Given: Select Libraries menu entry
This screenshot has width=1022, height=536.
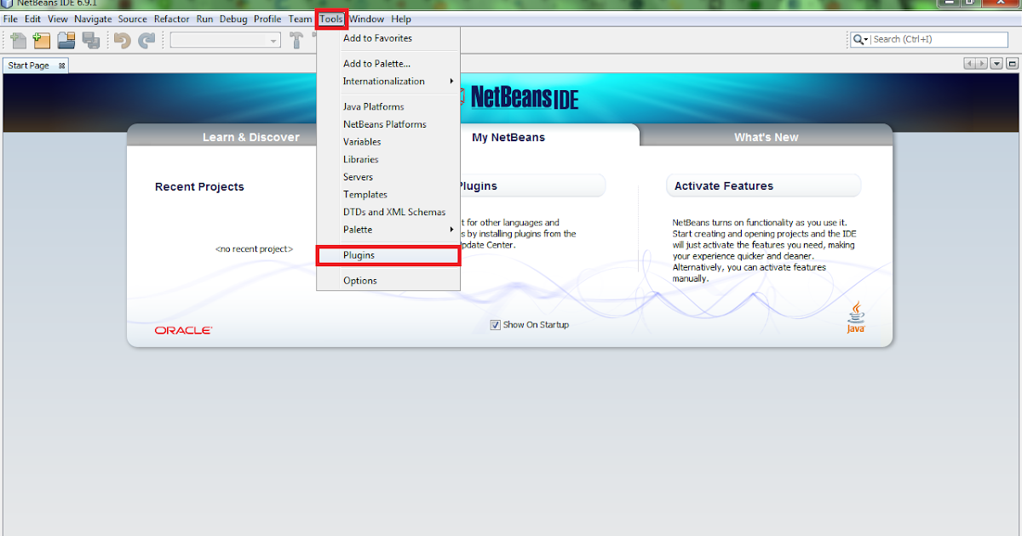Looking at the screenshot, I should (388, 160).
